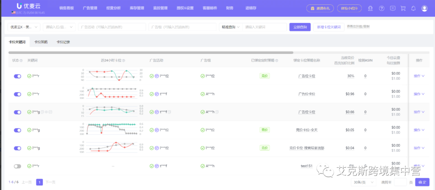435x190 pixels.
Task: Open the shopping cart icon
Action: point(403,8)
